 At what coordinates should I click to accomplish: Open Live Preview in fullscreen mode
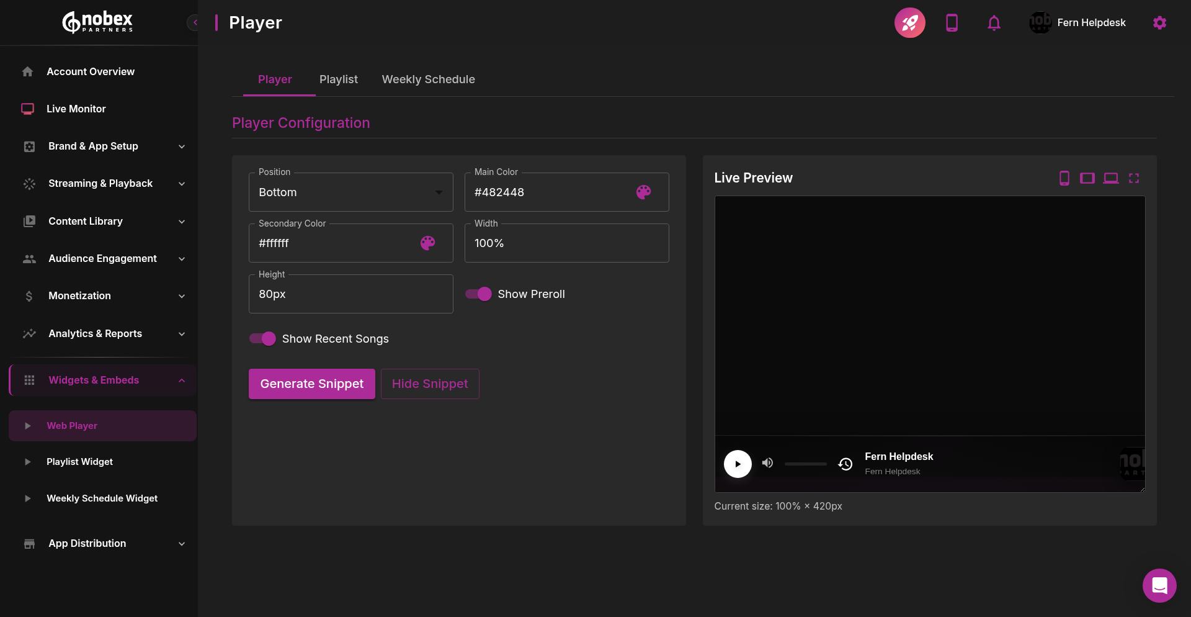[1135, 178]
